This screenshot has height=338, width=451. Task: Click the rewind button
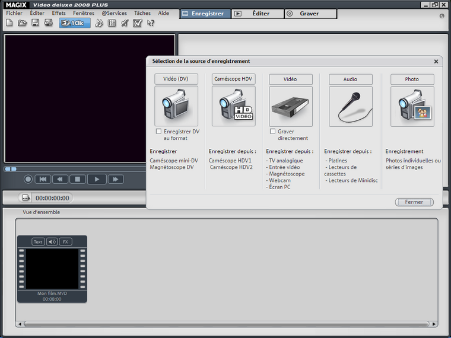[60, 179]
